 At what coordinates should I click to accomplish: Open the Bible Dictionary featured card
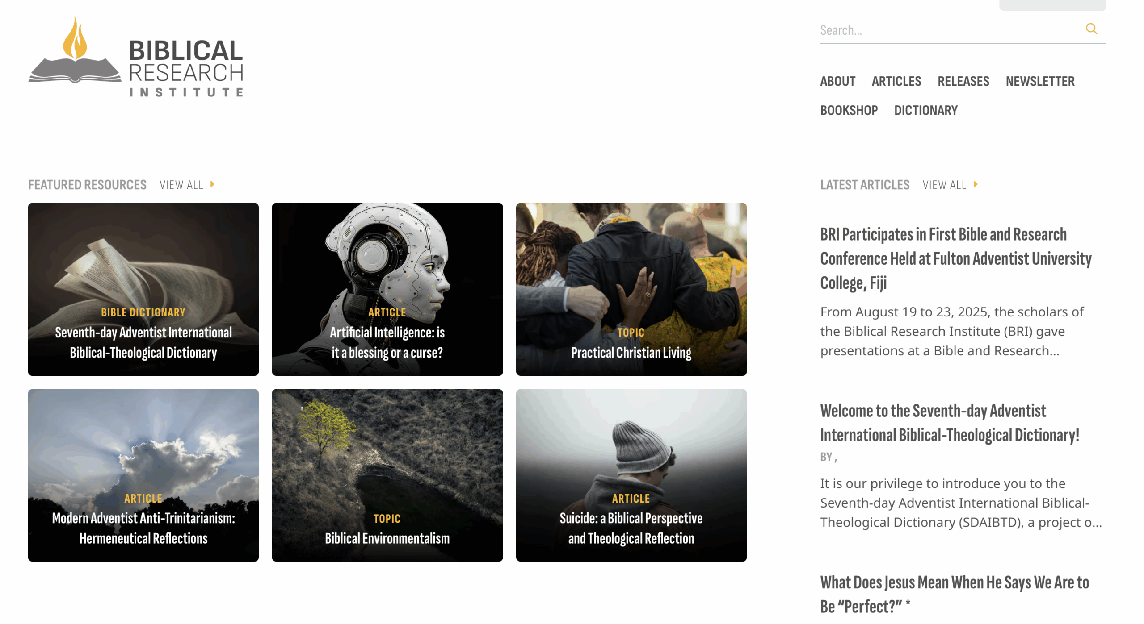coord(143,289)
